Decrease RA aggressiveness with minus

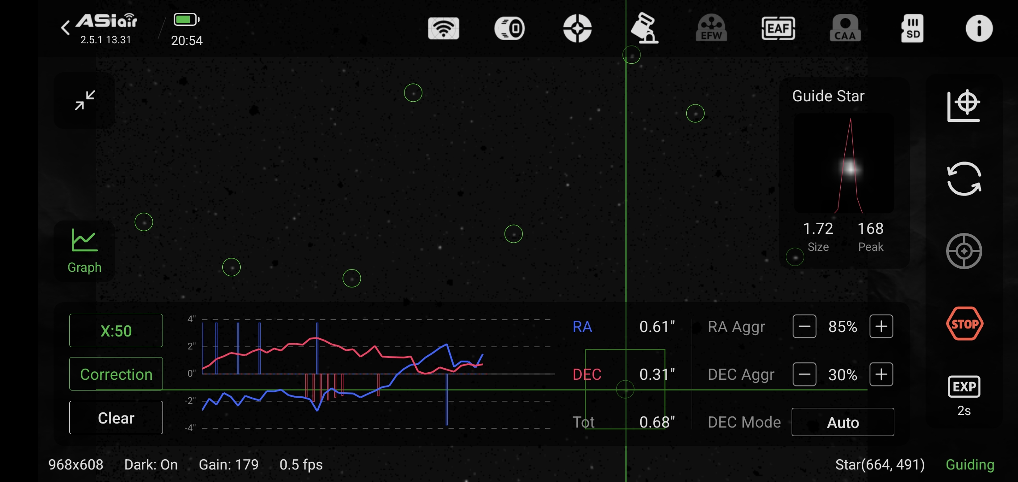[x=804, y=327]
